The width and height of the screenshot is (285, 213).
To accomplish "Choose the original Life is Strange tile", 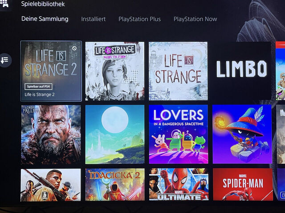I will (x=178, y=71).
